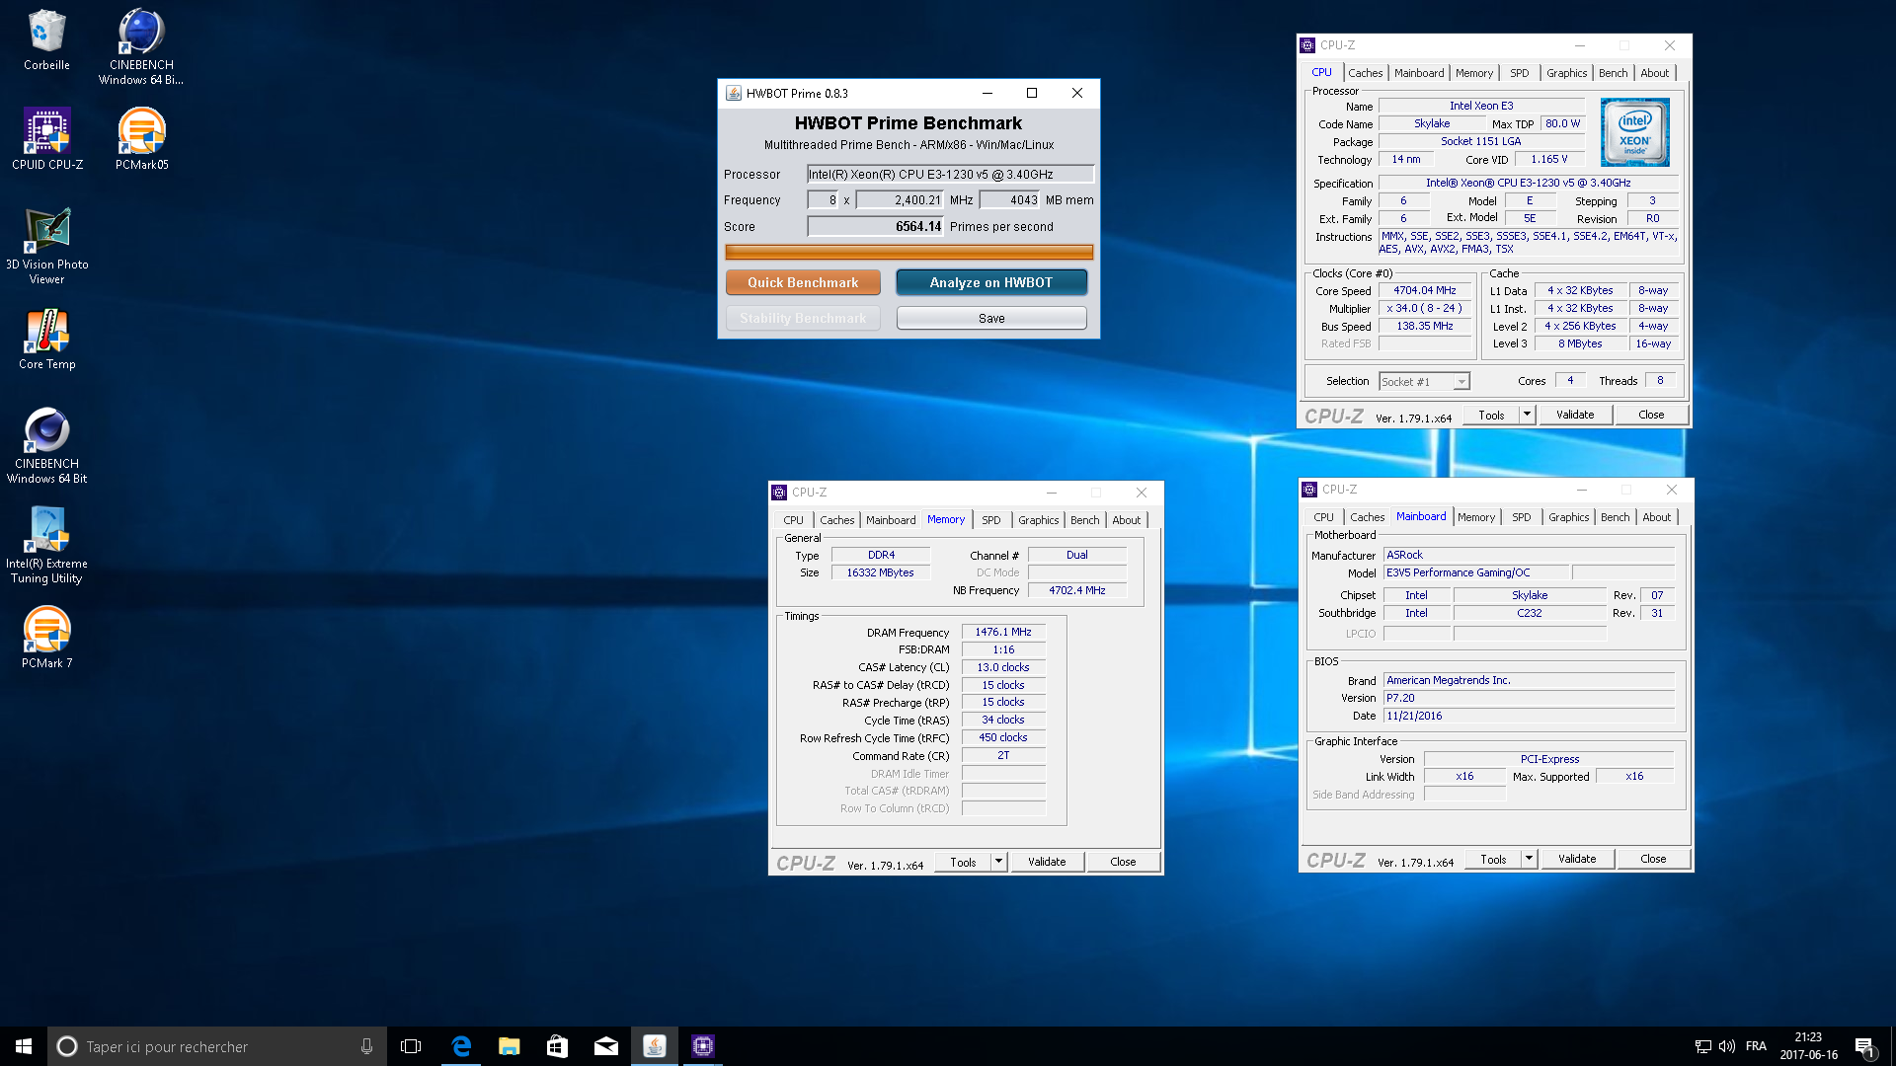Open About tab in CPU-Z Mainboard window

pyautogui.click(x=1656, y=517)
